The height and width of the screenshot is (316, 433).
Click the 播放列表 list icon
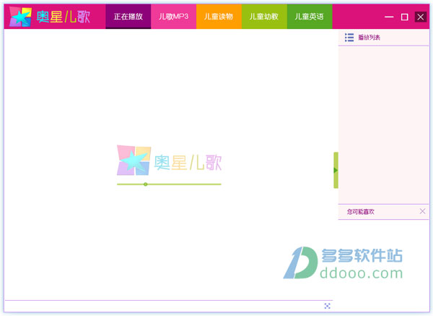(349, 38)
